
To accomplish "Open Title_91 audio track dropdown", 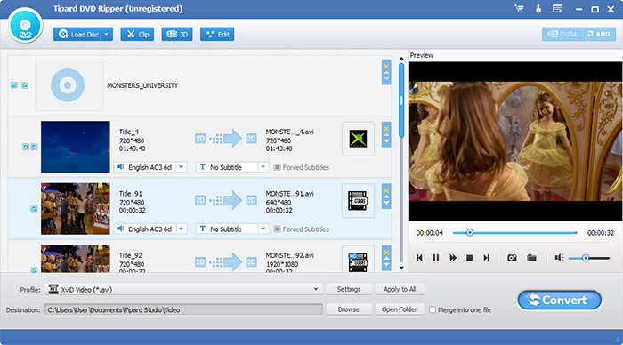I will pyautogui.click(x=182, y=229).
